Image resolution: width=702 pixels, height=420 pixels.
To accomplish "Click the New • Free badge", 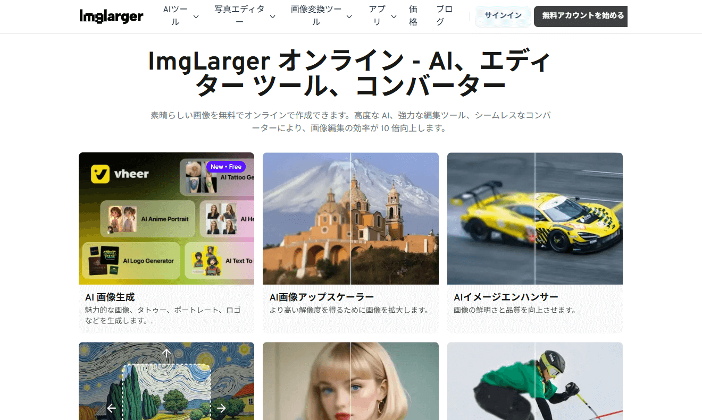I will 225,167.
